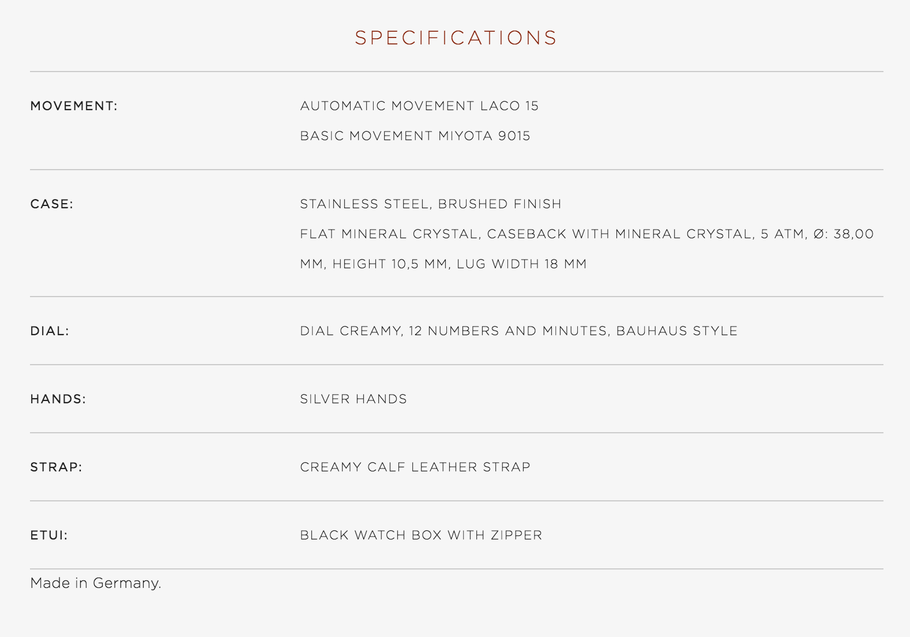910x637 pixels.
Task: Select the CASE: label
Action: point(52,204)
